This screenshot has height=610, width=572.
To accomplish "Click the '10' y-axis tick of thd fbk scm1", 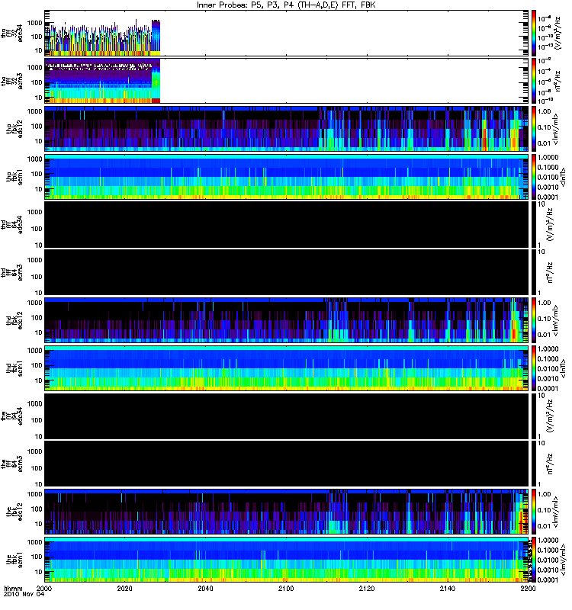I will click(39, 380).
